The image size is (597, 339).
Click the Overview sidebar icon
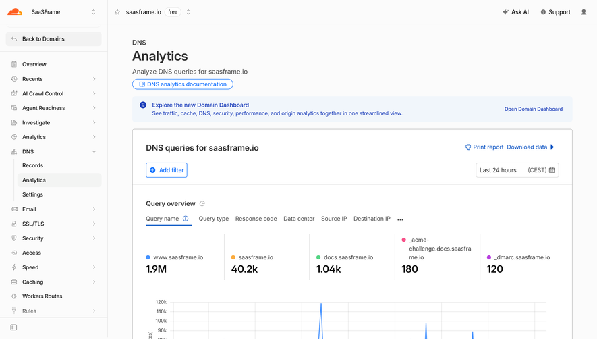[x=14, y=64]
